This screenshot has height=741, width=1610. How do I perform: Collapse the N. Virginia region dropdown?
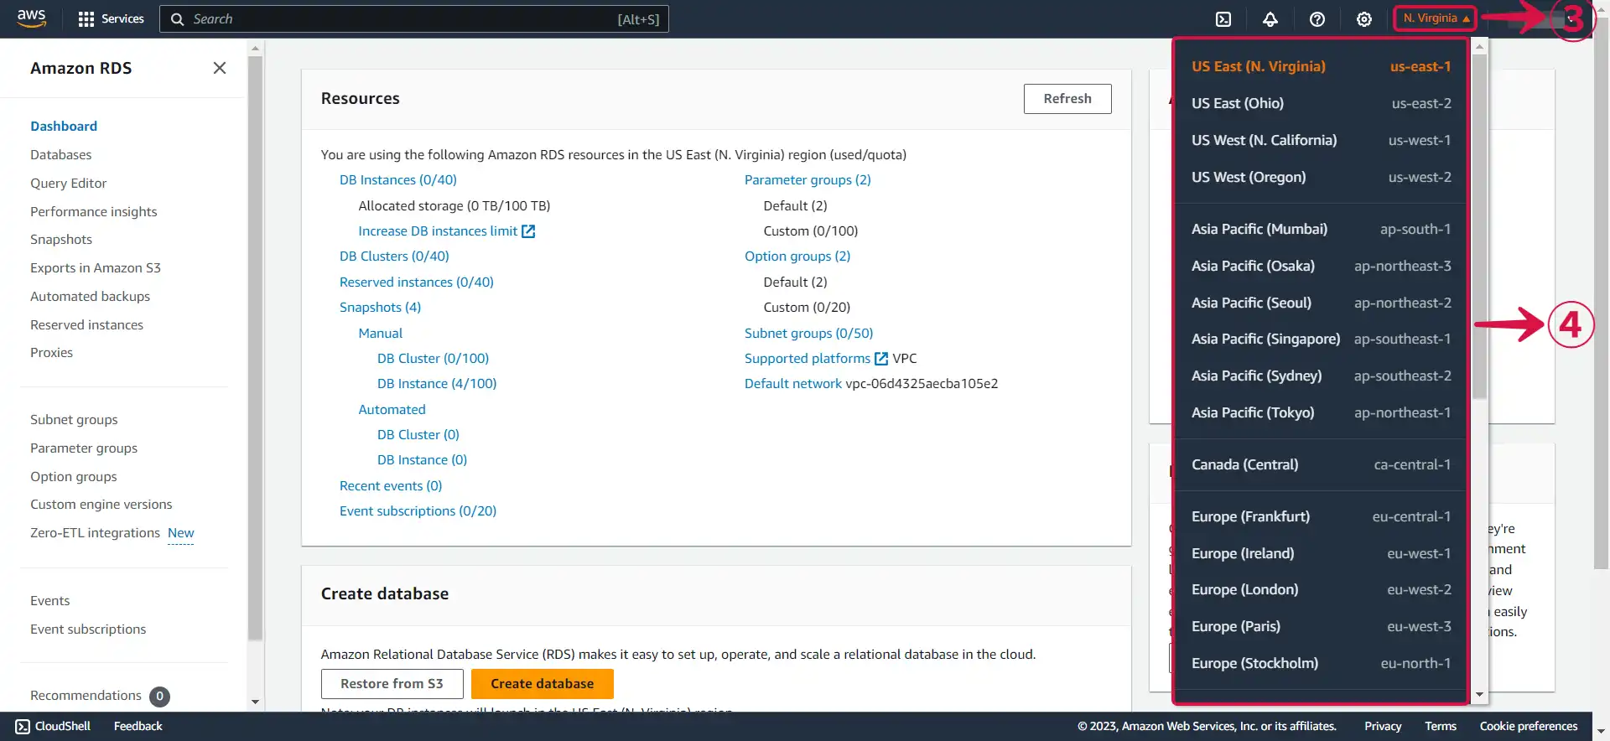click(1436, 18)
